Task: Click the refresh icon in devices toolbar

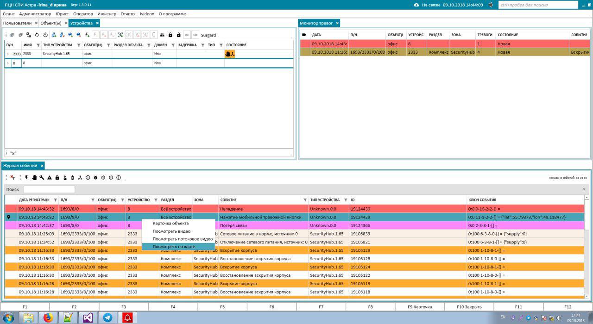Action: 37,35
